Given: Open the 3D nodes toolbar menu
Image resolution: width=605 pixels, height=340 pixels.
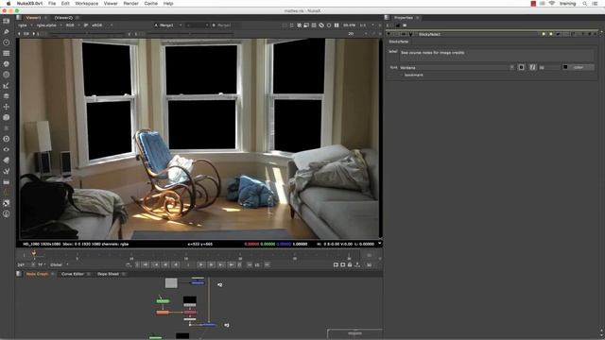Looking at the screenshot, I should click(7, 117).
